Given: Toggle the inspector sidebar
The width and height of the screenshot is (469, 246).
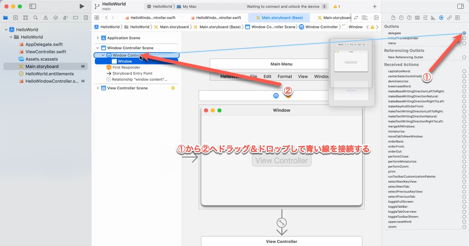Looking at the screenshot, I should coord(460,6).
